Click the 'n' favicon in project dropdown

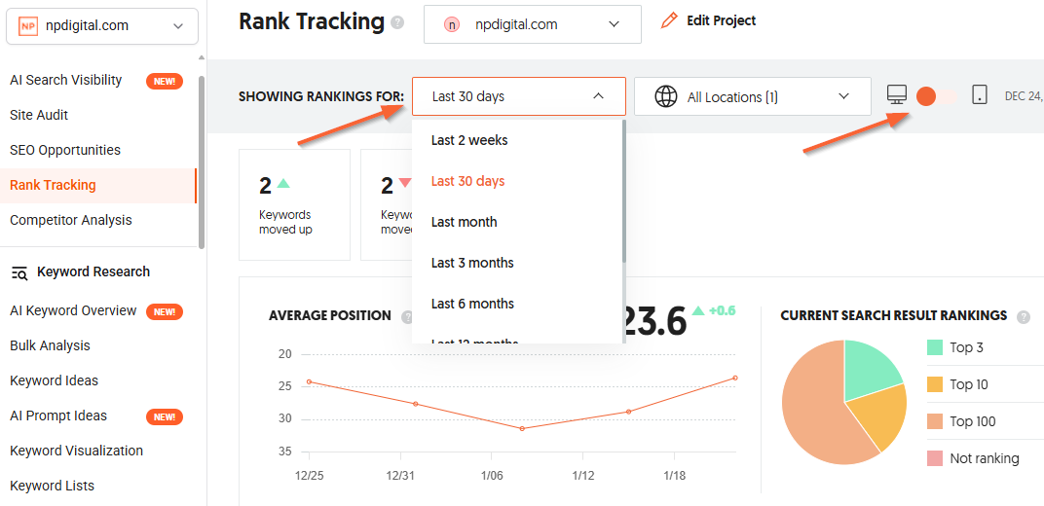coord(452,24)
